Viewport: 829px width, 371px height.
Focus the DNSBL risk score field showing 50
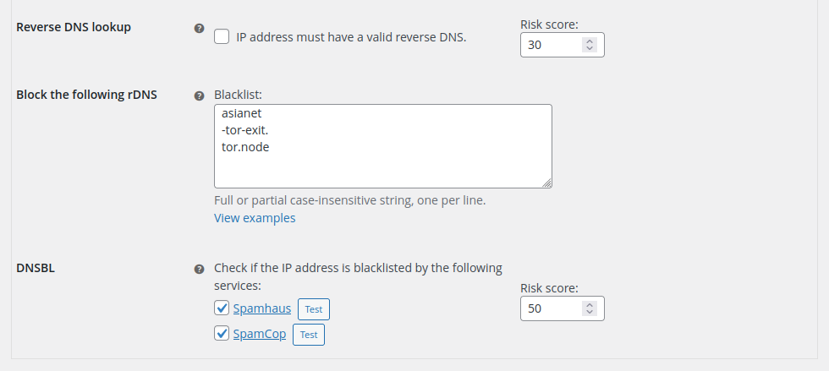point(551,308)
